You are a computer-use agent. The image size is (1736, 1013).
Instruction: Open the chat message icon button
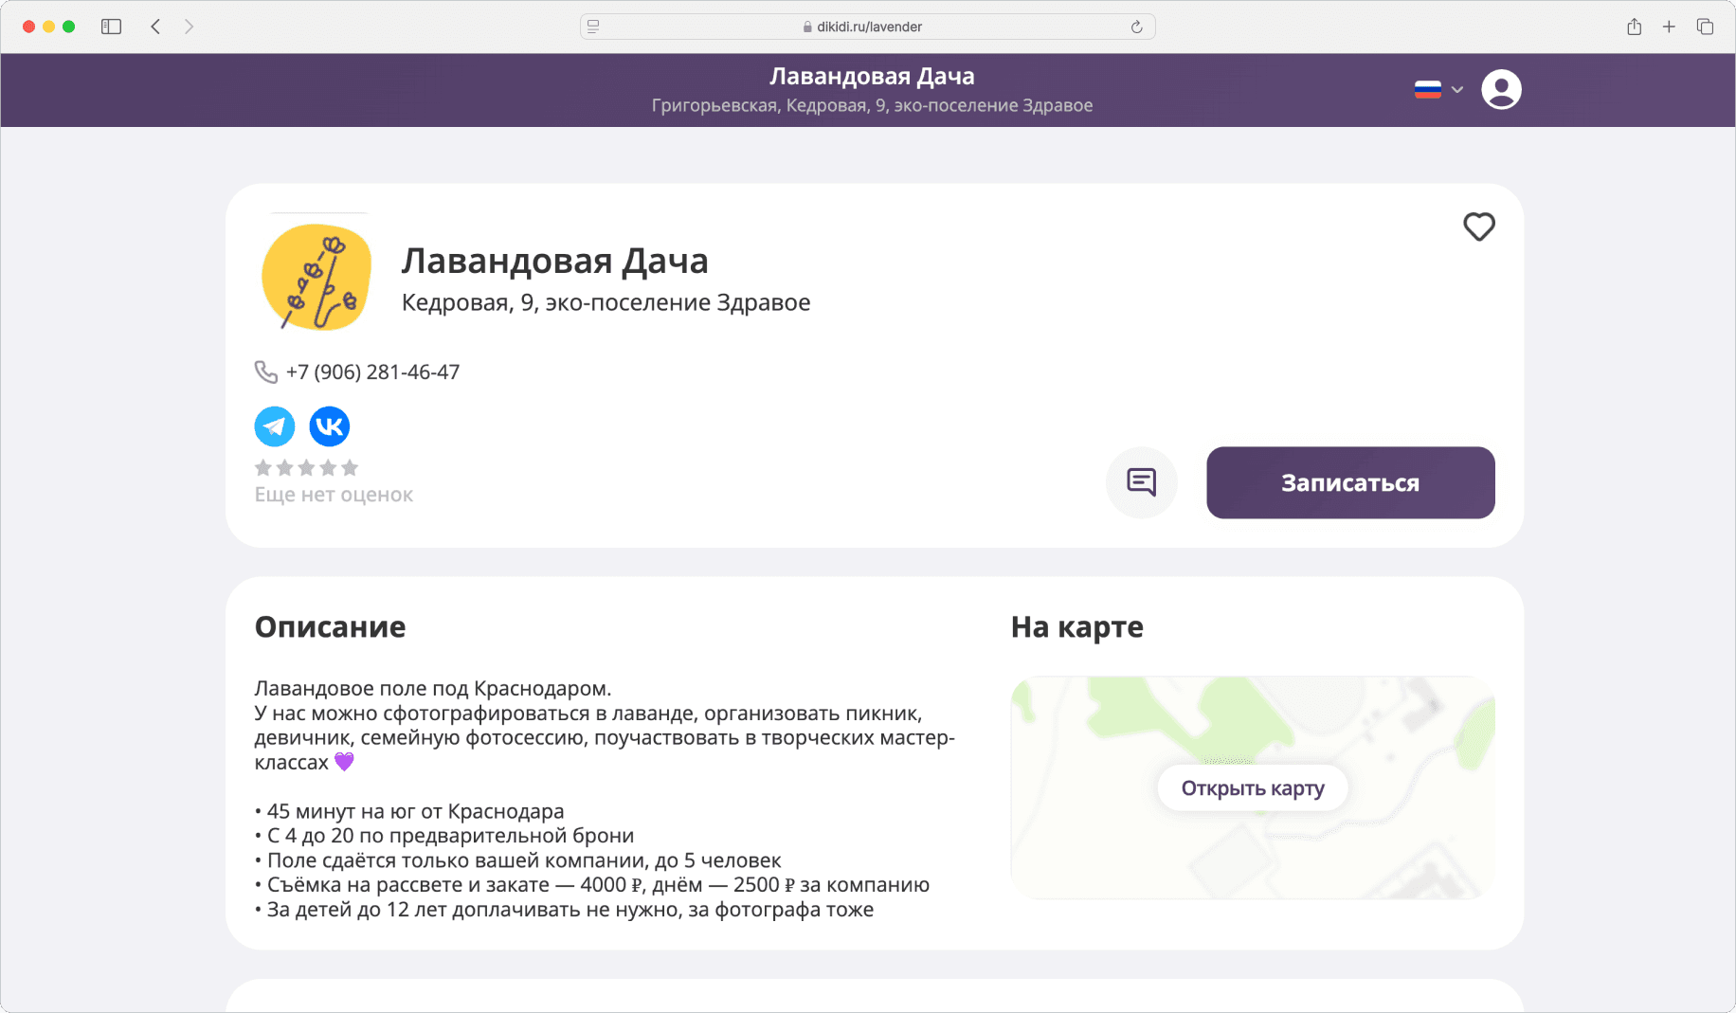click(x=1141, y=482)
